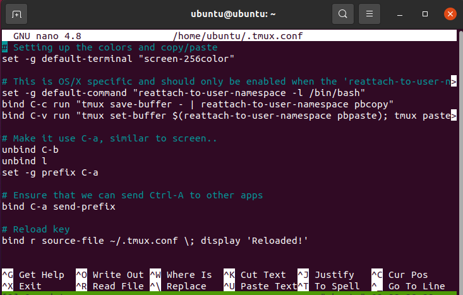Click the 'bind r source-file' line

click(155, 241)
